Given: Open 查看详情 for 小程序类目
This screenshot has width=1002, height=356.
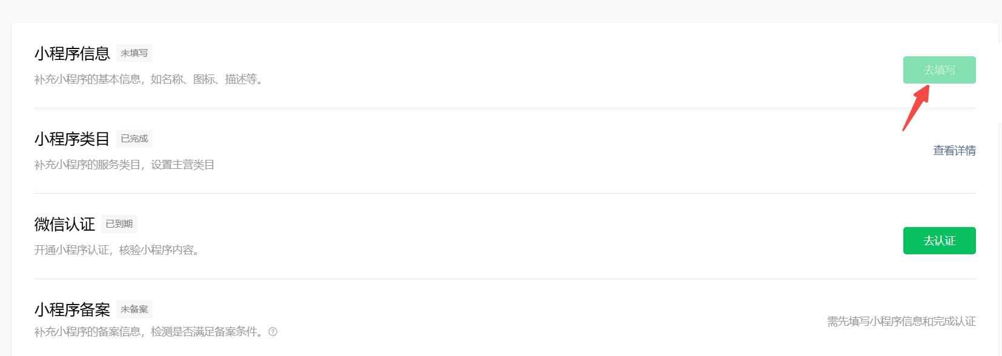Looking at the screenshot, I should click(954, 151).
